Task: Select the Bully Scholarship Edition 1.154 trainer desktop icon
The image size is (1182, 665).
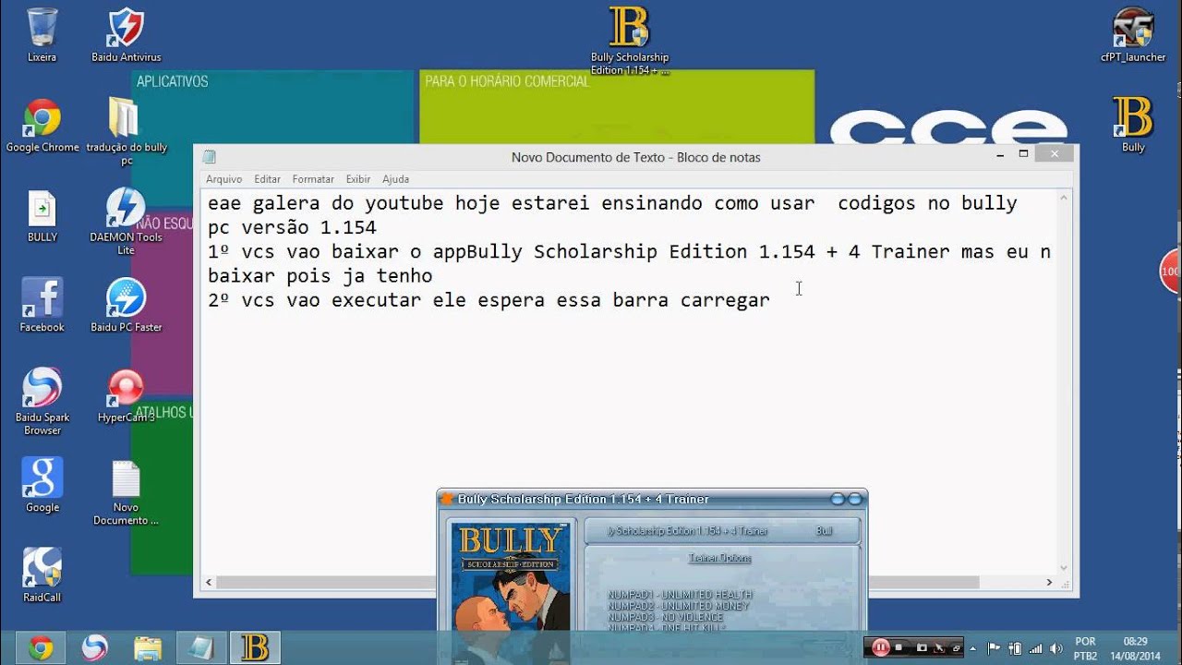Action: (x=630, y=41)
